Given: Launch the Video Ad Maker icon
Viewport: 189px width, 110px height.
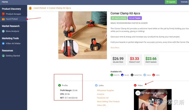Looking at the screenshot, I should click(3, 43).
